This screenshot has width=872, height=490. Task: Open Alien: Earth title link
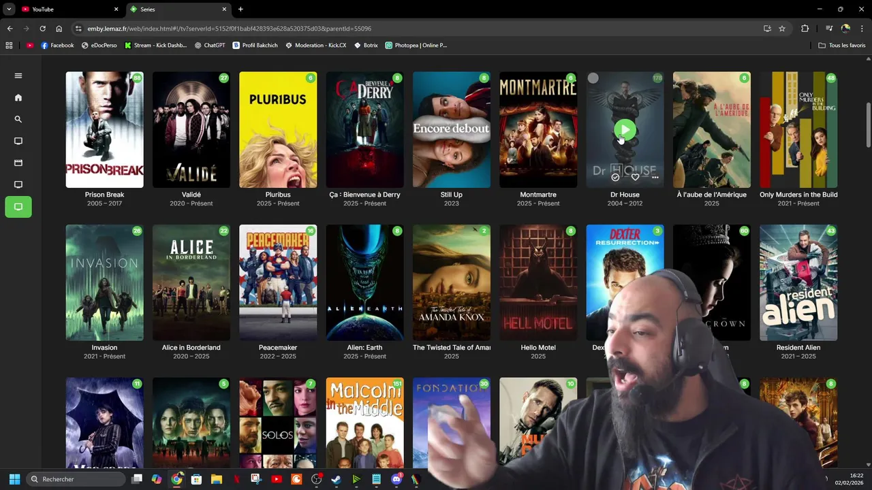pyautogui.click(x=364, y=348)
